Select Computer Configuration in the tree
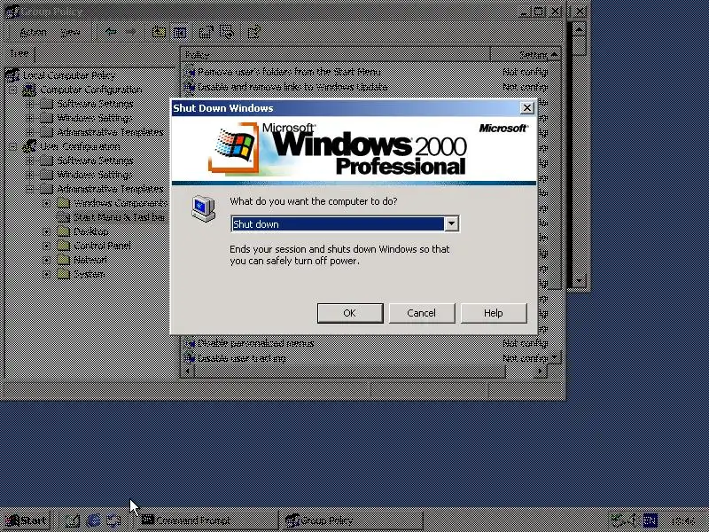The height and width of the screenshot is (532, 709). coord(91,90)
